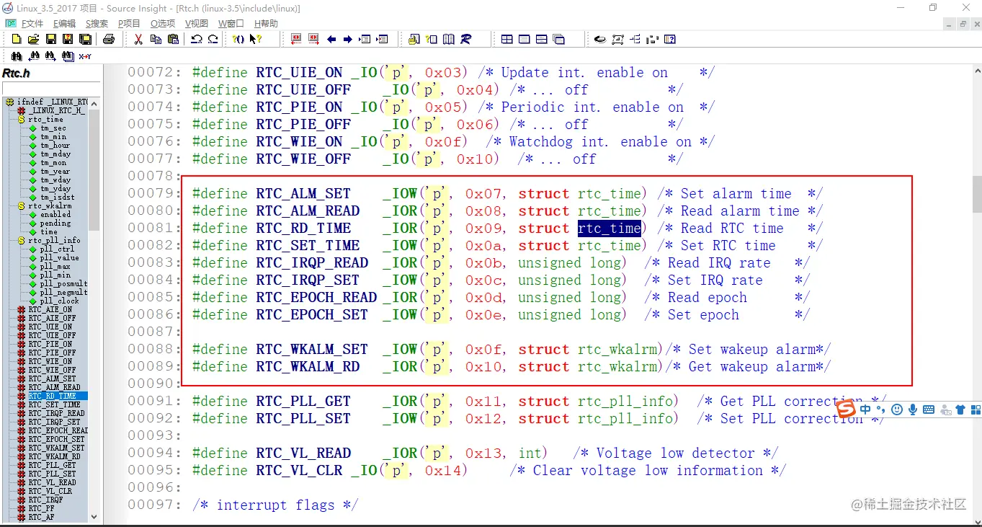Click the symbol search input field
The image size is (982, 527).
coord(50,88)
